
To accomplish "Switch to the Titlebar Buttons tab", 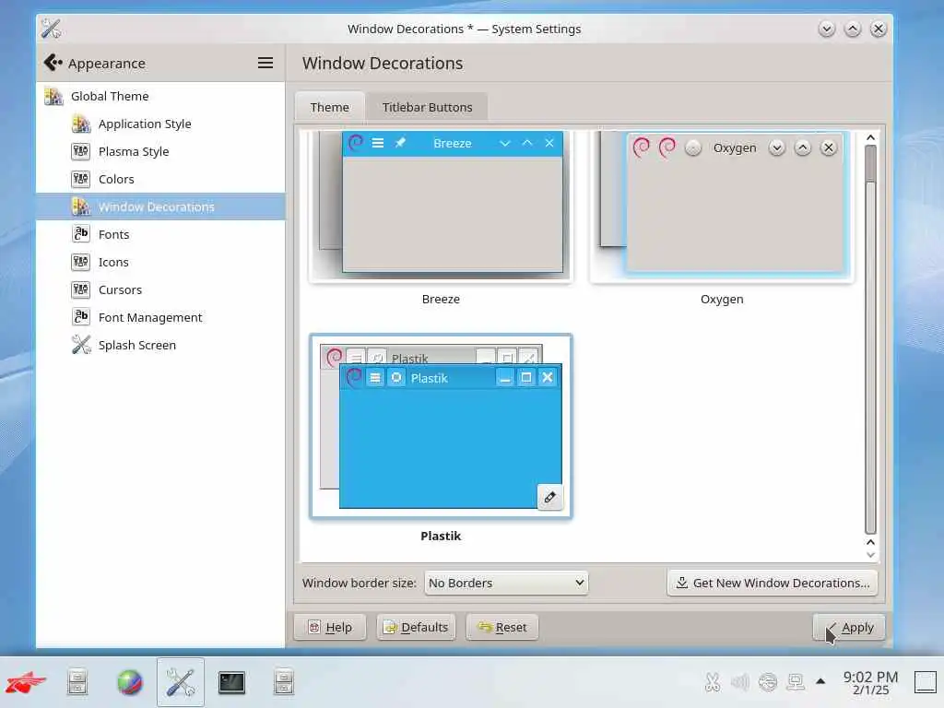I will 427,107.
